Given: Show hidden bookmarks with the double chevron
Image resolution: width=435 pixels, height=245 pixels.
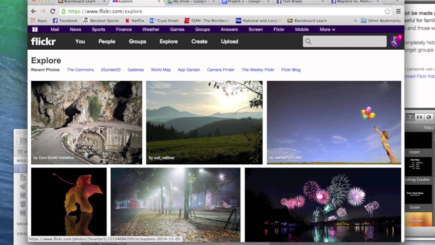Looking at the screenshot, I should pyautogui.click(x=355, y=21).
